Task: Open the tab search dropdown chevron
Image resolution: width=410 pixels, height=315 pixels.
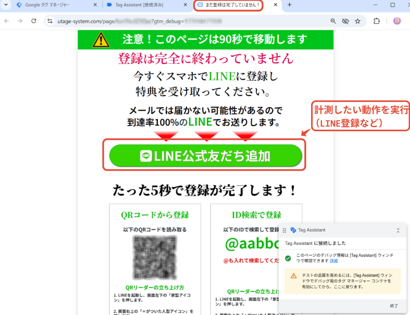Action: coord(5,5)
